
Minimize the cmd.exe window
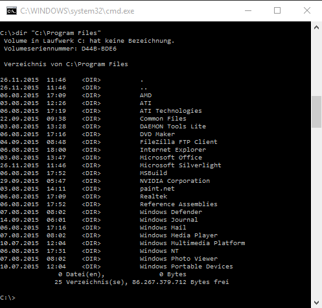248,10
